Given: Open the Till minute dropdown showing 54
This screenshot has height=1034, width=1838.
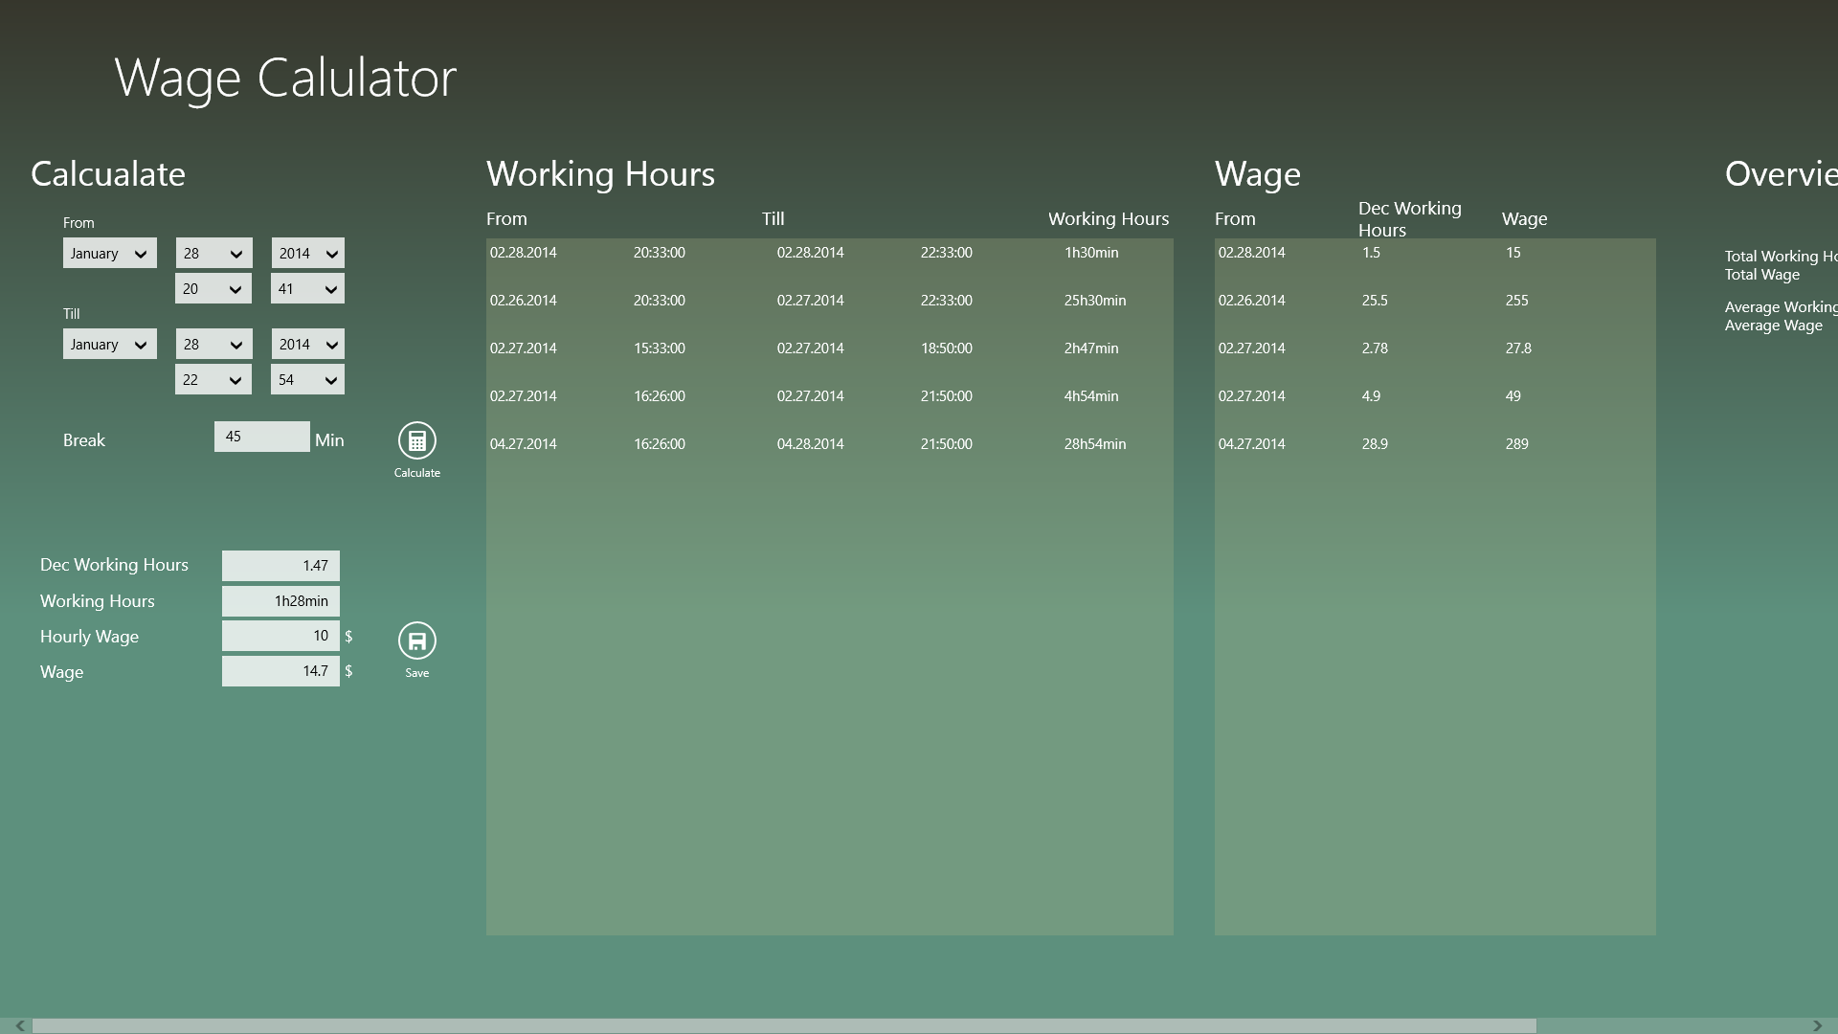Looking at the screenshot, I should 307,380.
